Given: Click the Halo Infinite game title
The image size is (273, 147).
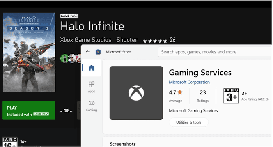Looking at the screenshot, I should pyautogui.click(x=92, y=26).
